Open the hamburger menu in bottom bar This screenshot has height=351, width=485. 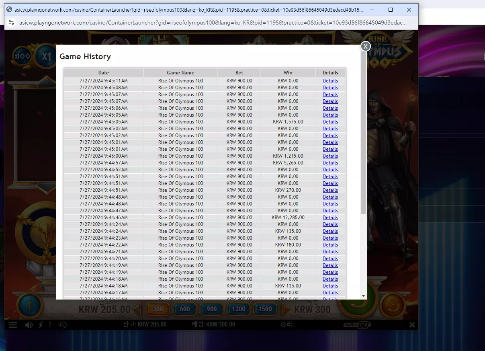pyautogui.click(x=13, y=325)
